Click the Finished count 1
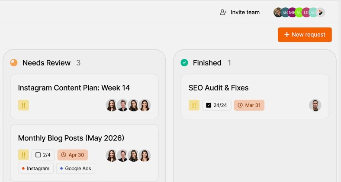 tap(229, 63)
